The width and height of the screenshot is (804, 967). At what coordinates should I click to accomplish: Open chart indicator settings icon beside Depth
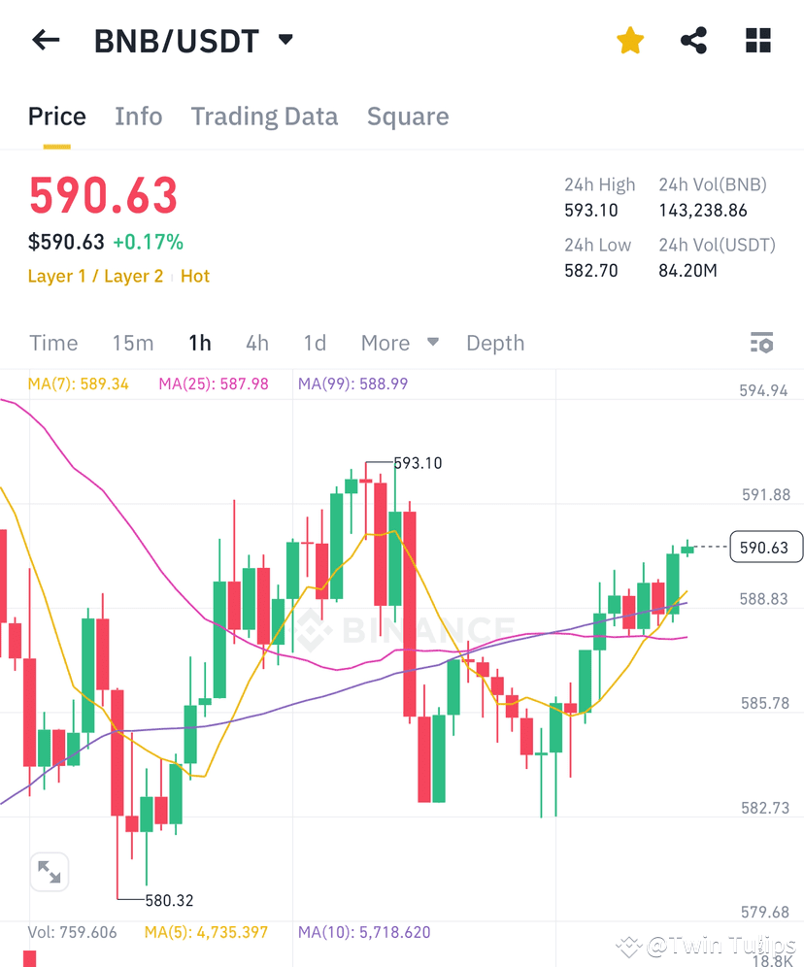point(761,343)
